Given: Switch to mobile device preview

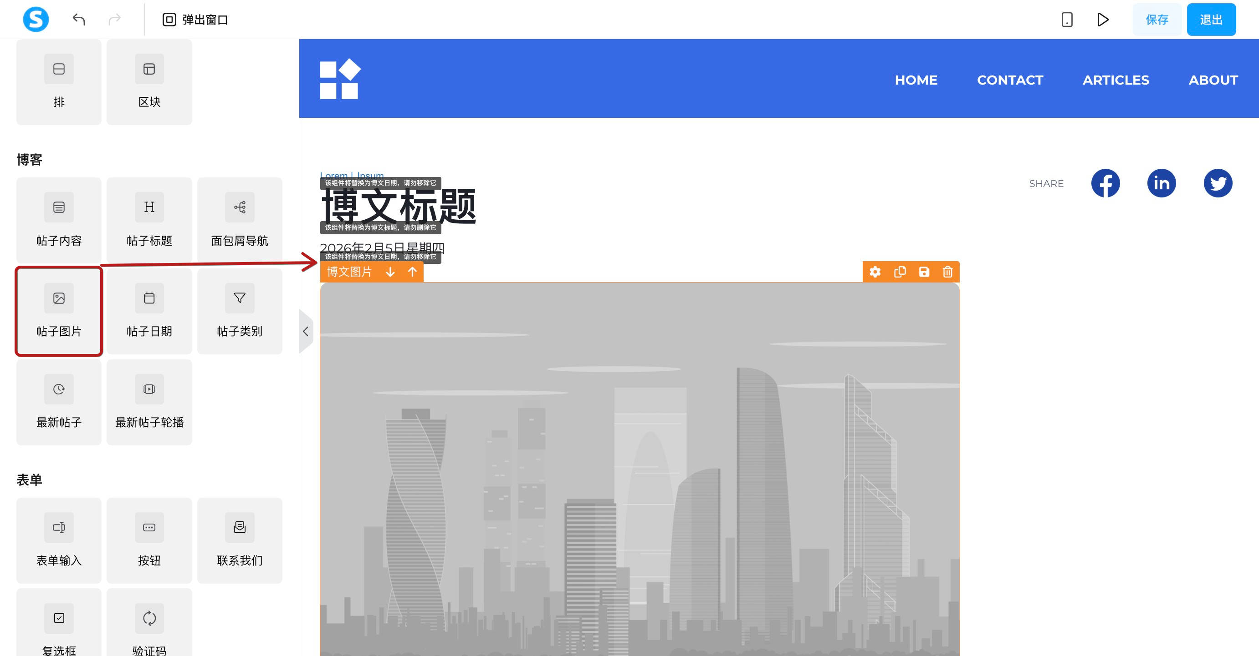Looking at the screenshot, I should (x=1067, y=20).
